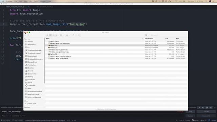
Task: Go back in the Finder window
Action: point(26,35)
